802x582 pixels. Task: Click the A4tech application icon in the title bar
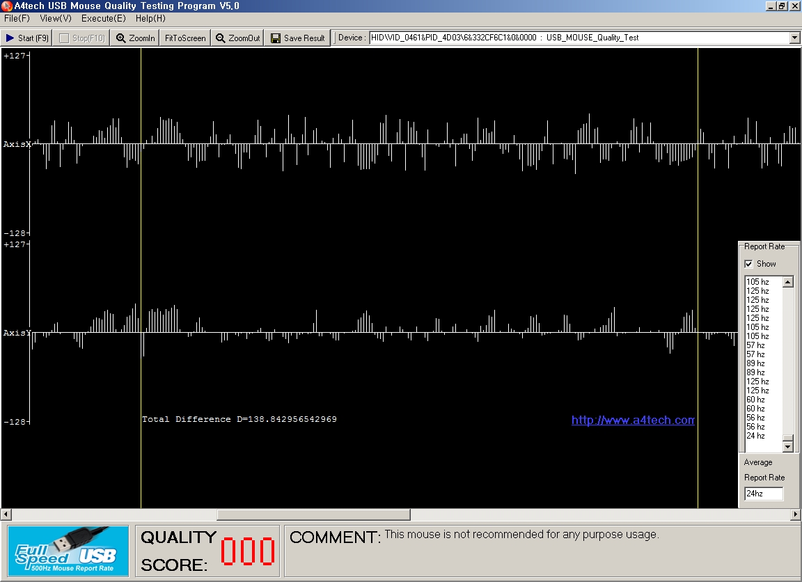point(7,6)
